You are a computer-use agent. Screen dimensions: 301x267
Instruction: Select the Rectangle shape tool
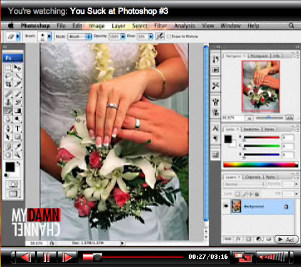[18, 137]
